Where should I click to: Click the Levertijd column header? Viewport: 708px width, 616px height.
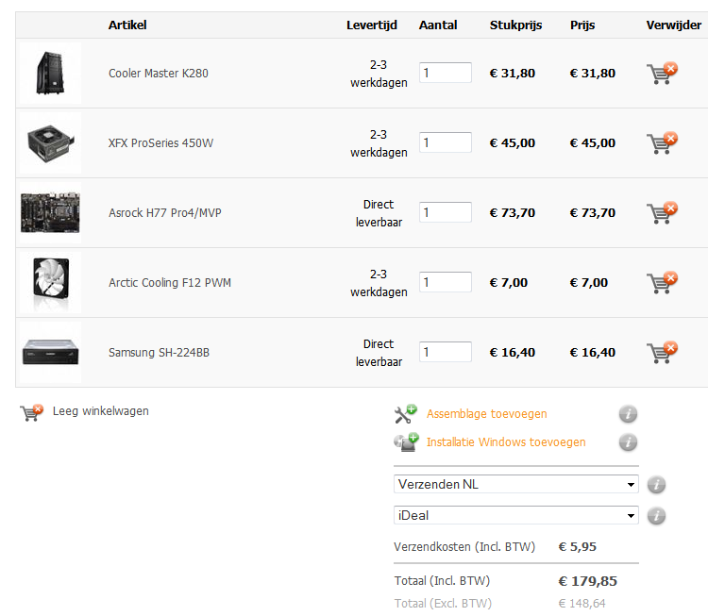[x=372, y=25]
